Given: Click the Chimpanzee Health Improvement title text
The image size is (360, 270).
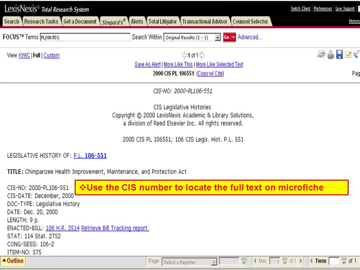Looking at the screenshot, I should (106, 172).
